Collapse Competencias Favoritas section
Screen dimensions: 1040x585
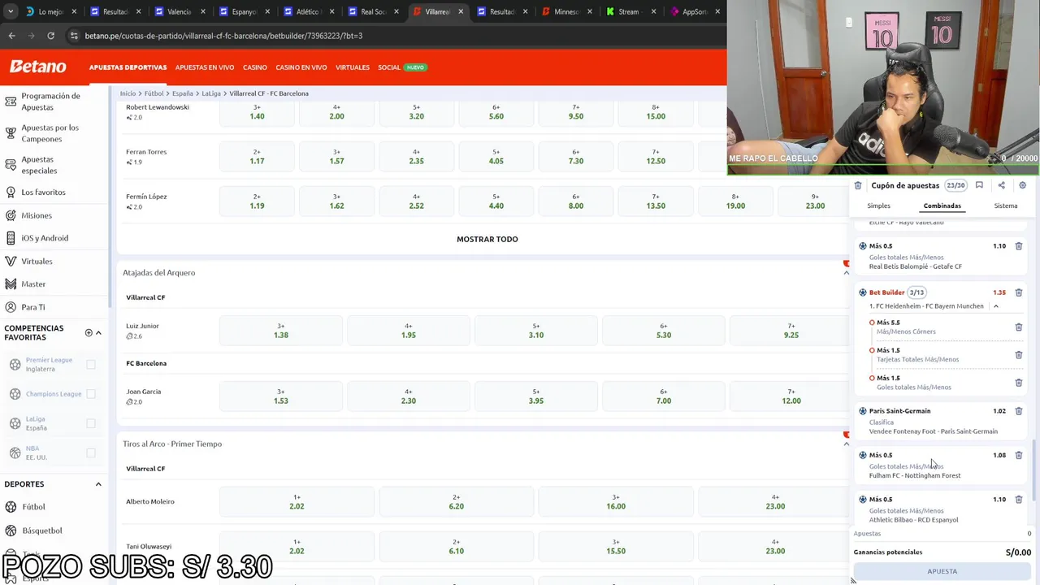tap(99, 332)
